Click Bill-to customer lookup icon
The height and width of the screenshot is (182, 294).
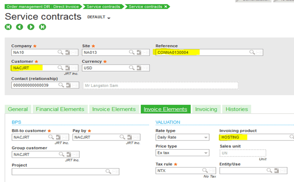coord(51,137)
